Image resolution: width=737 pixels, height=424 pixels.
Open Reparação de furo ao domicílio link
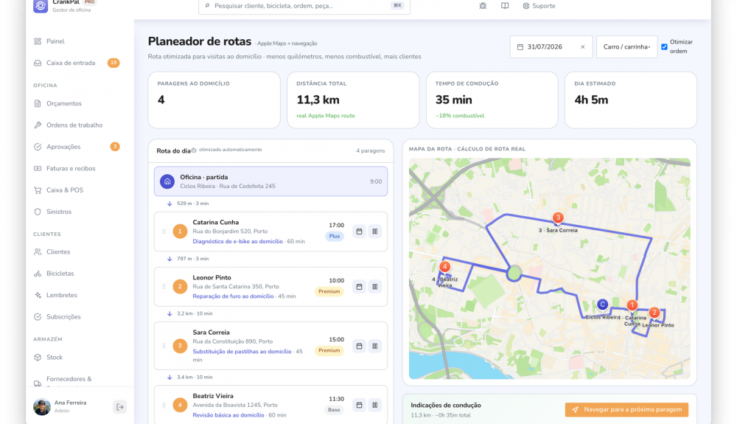(x=233, y=296)
